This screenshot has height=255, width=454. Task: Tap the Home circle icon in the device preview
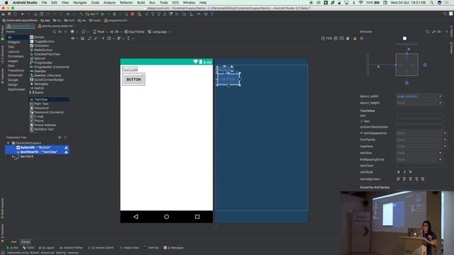[167, 217]
